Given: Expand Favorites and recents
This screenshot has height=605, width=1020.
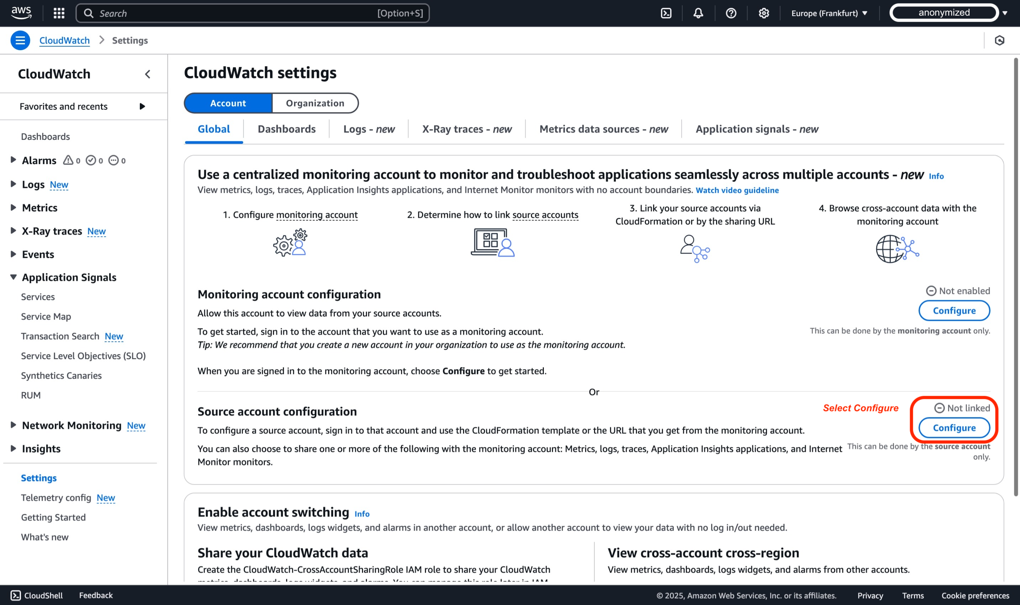Looking at the screenshot, I should point(83,106).
